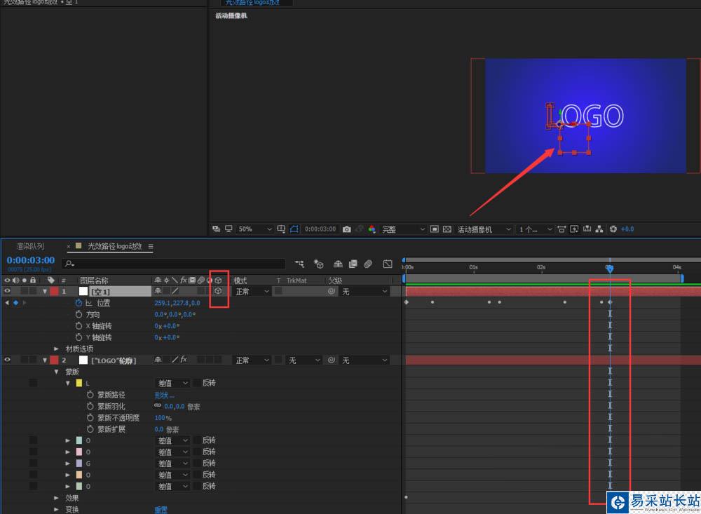Click the primary viewer monitor icon
Image resolution: width=701 pixels, height=514 pixels.
point(229,229)
